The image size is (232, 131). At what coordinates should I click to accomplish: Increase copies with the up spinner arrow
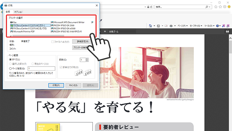[87, 59]
